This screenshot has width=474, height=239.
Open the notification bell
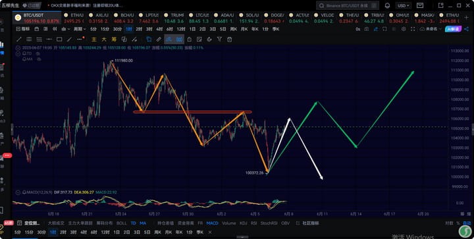(387, 5)
